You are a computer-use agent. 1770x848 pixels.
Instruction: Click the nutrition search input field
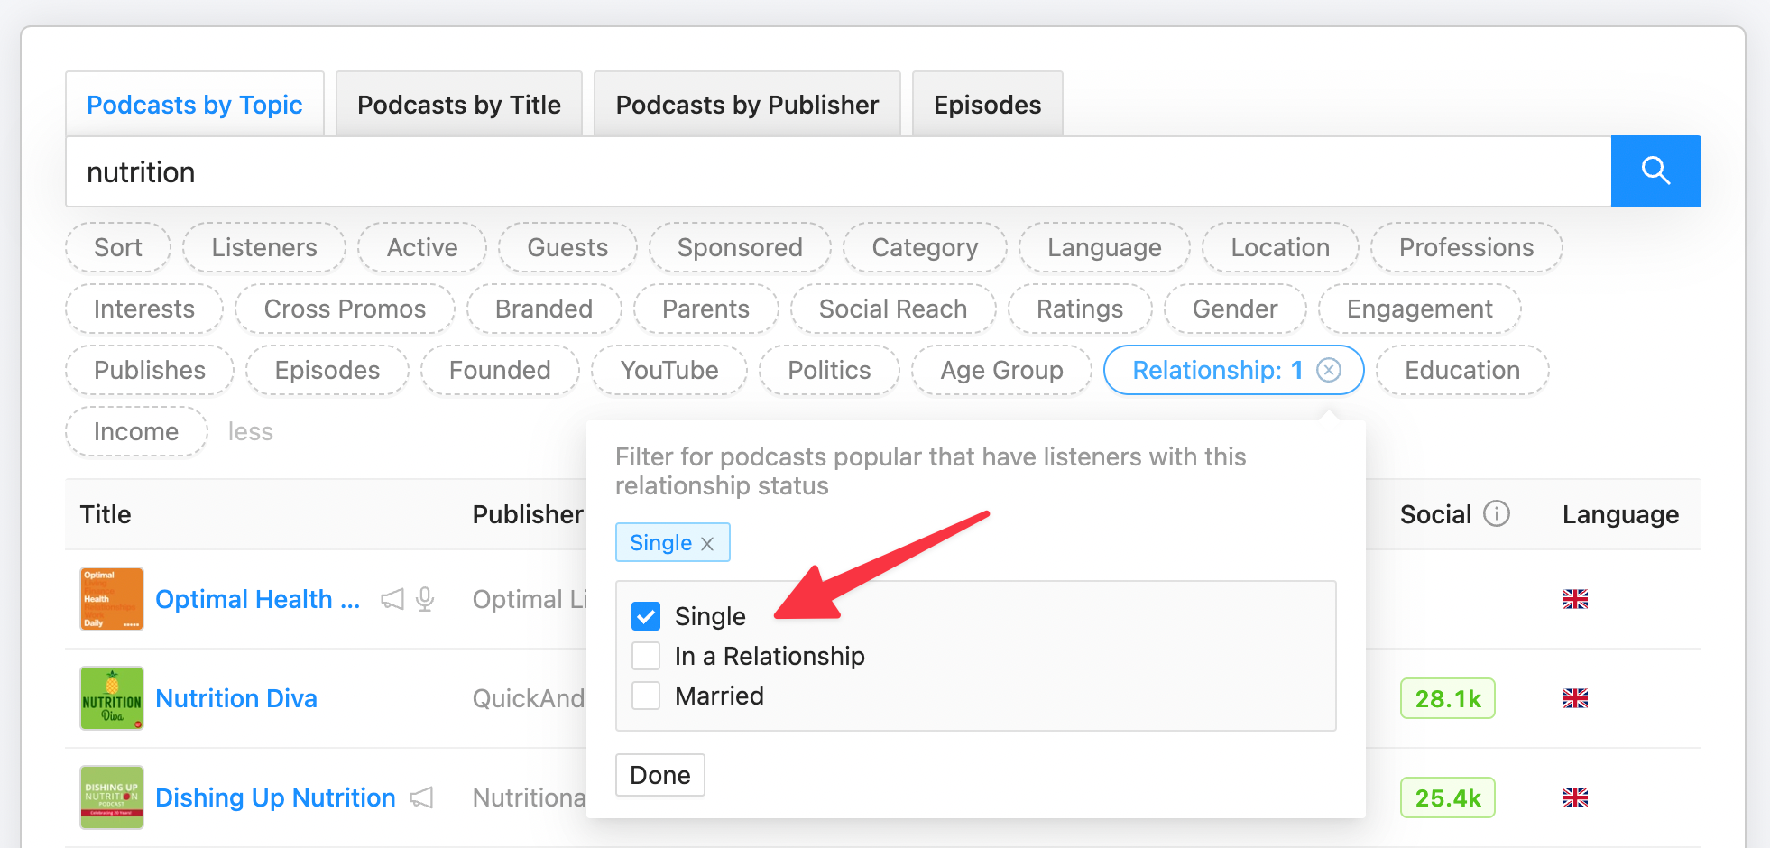(x=839, y=171)
